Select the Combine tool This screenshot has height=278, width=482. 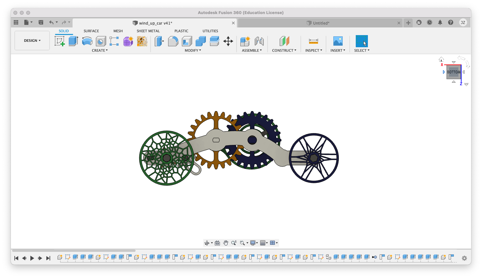[201, 41]
